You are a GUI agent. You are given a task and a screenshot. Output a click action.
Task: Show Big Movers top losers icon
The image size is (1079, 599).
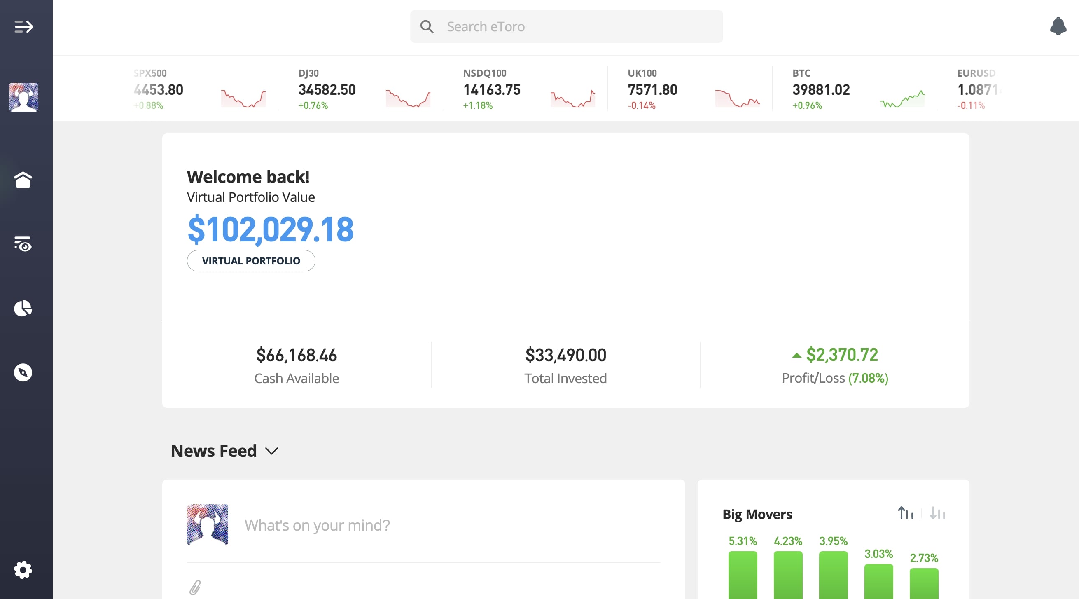[x=937, y=513]
